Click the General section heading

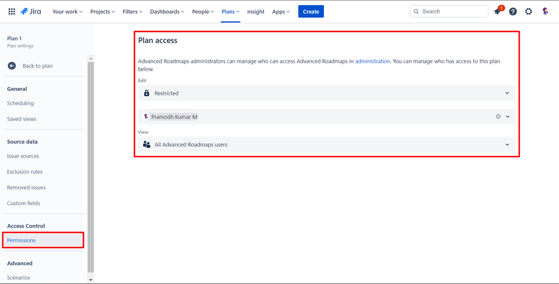(x=17, y=89)
